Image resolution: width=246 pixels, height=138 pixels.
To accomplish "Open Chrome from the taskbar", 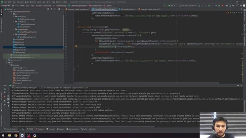I will (x=16, y=135).
